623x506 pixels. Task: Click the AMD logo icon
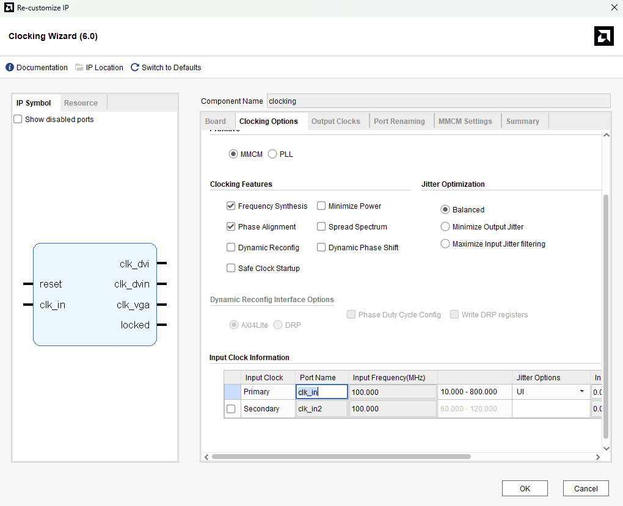[603, 36]
